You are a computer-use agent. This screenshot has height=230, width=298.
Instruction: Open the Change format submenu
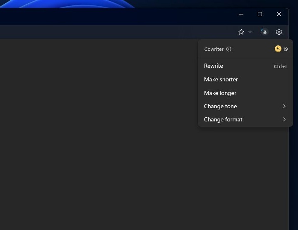click(223, 119)
